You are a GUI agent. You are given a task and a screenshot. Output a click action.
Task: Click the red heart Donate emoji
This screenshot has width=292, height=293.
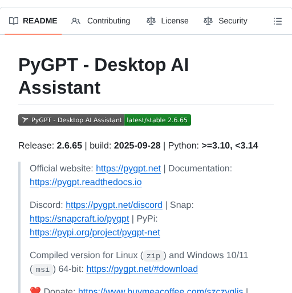tap(35, 290)
